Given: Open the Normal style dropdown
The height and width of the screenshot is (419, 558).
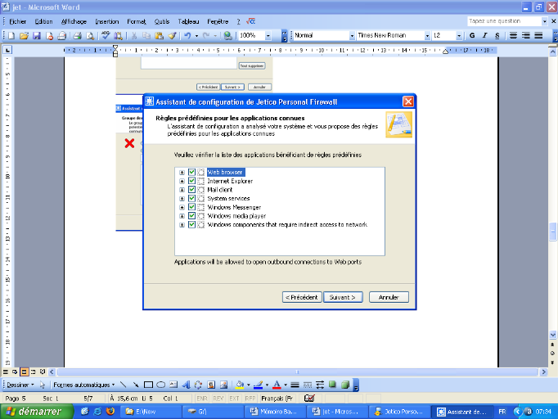Looking at the screenshot, I should tap(352, 36).
